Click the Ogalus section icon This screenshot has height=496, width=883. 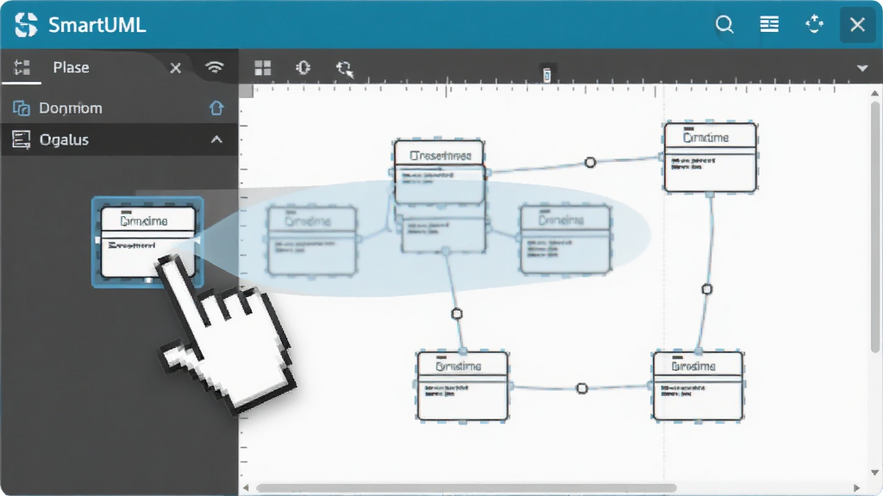22,139
